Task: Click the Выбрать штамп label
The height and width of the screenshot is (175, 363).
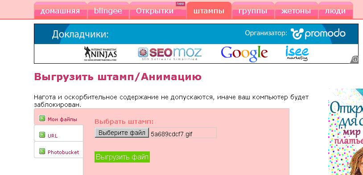Action: click(124, 122)
